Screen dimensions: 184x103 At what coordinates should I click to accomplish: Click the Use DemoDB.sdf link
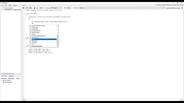tap(173, 8)
